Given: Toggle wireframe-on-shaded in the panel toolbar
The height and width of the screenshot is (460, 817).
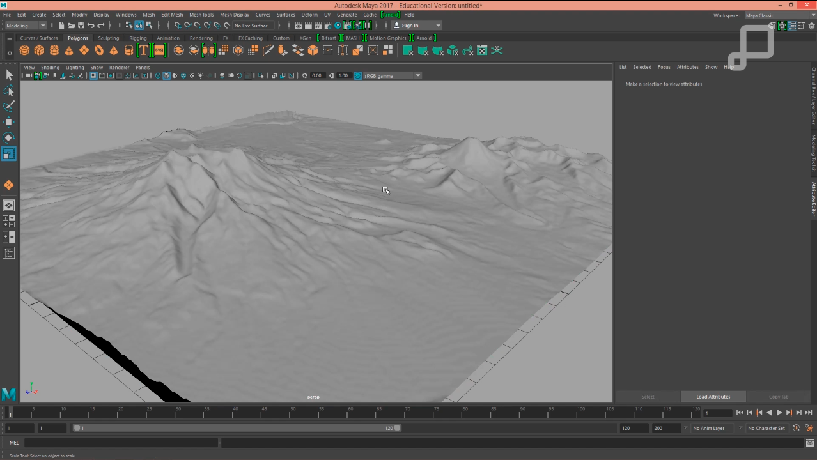Looking at the screenshot, I should [x=183, y=75].
